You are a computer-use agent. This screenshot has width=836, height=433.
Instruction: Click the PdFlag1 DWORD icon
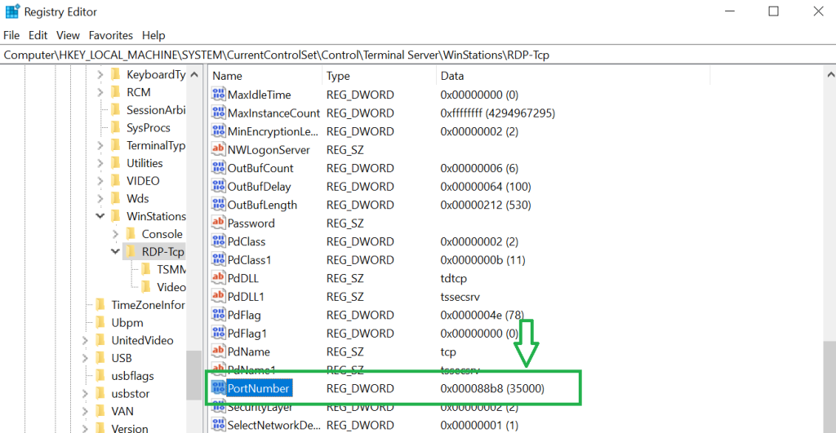click(218, 333)
